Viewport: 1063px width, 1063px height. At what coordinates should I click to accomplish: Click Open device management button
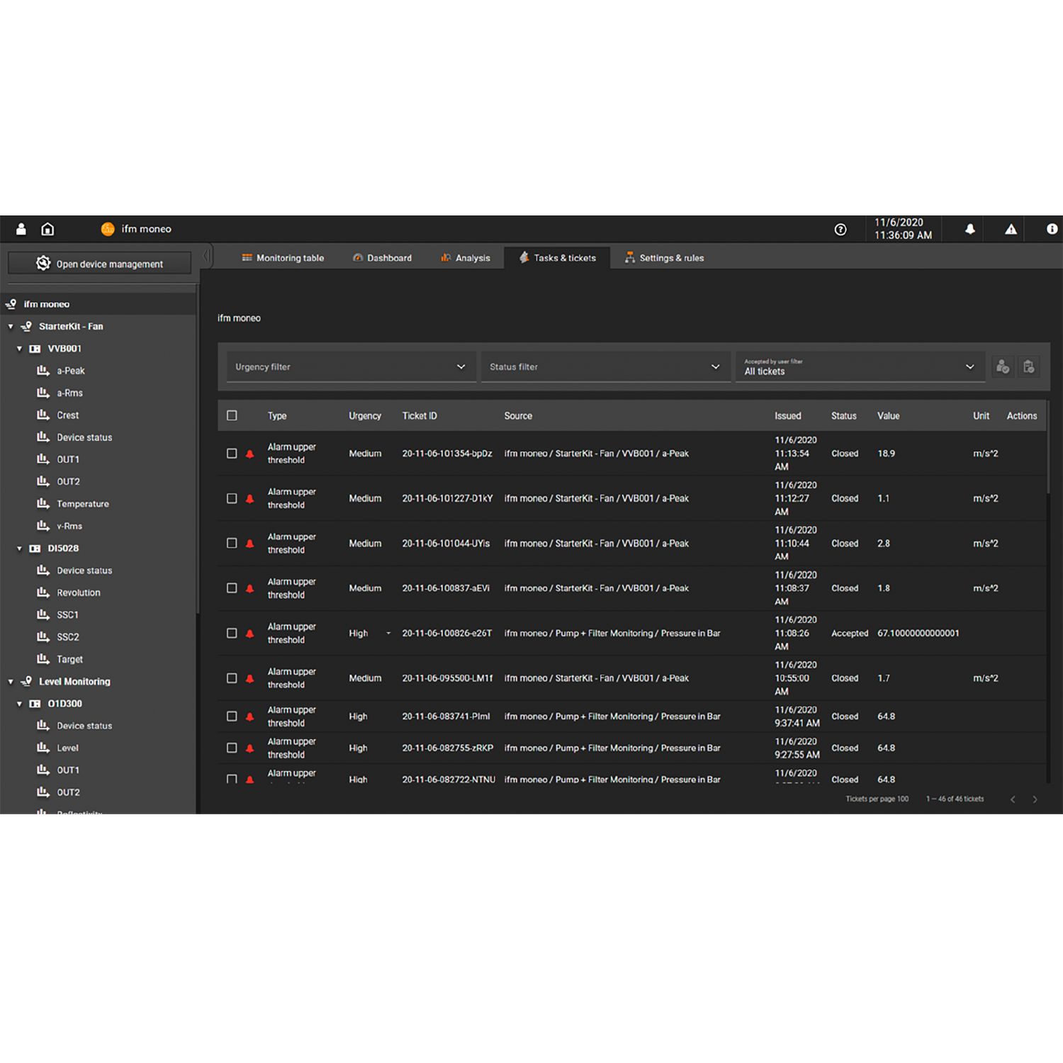pyautogui.click(x=99, y=264)
